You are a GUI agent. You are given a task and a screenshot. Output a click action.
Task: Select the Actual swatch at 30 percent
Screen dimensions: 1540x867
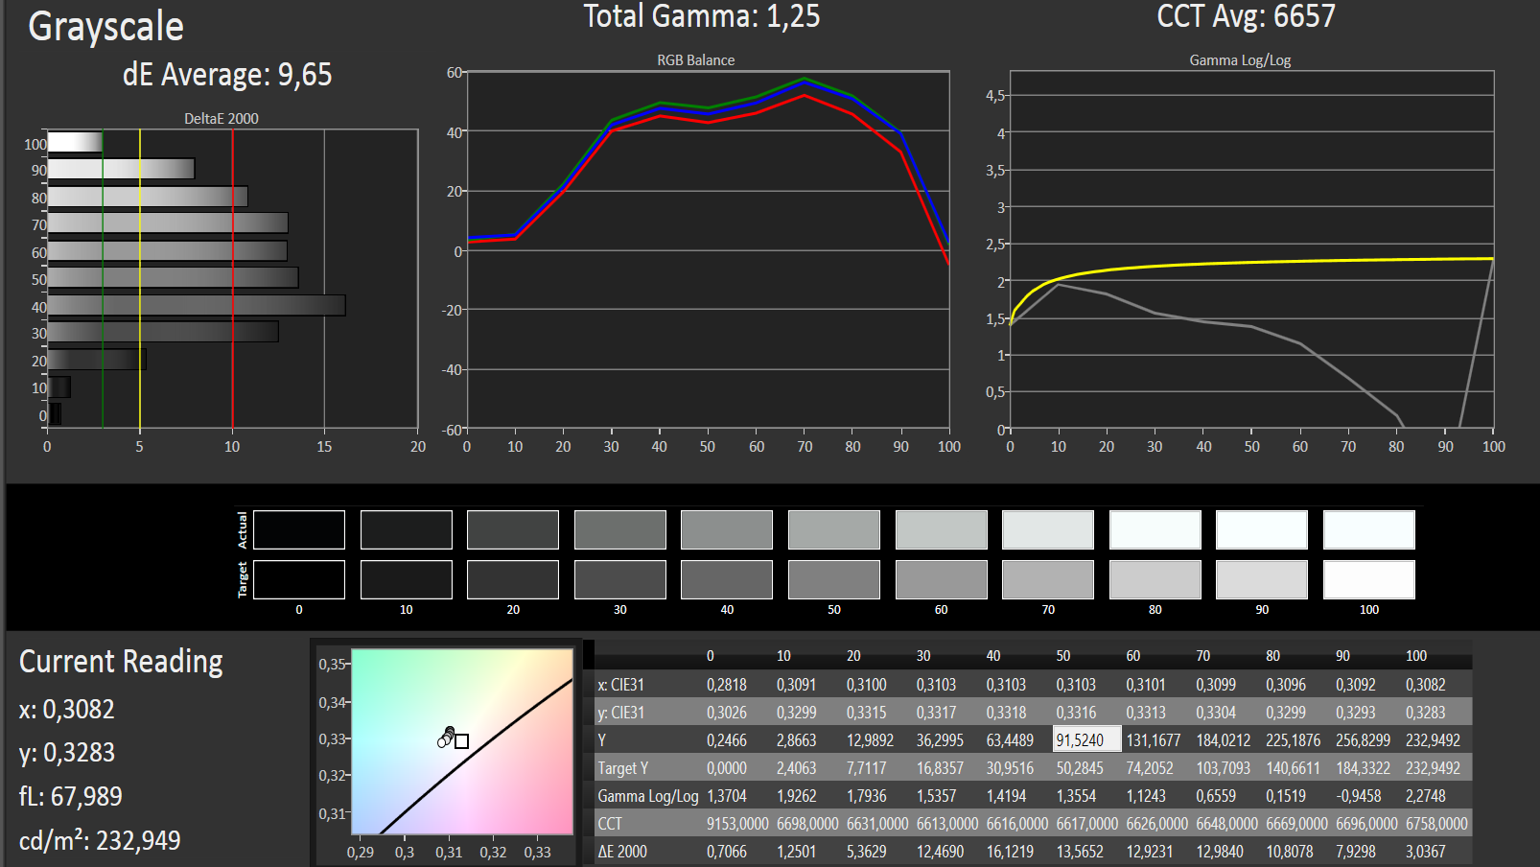(x=620, y=529)
